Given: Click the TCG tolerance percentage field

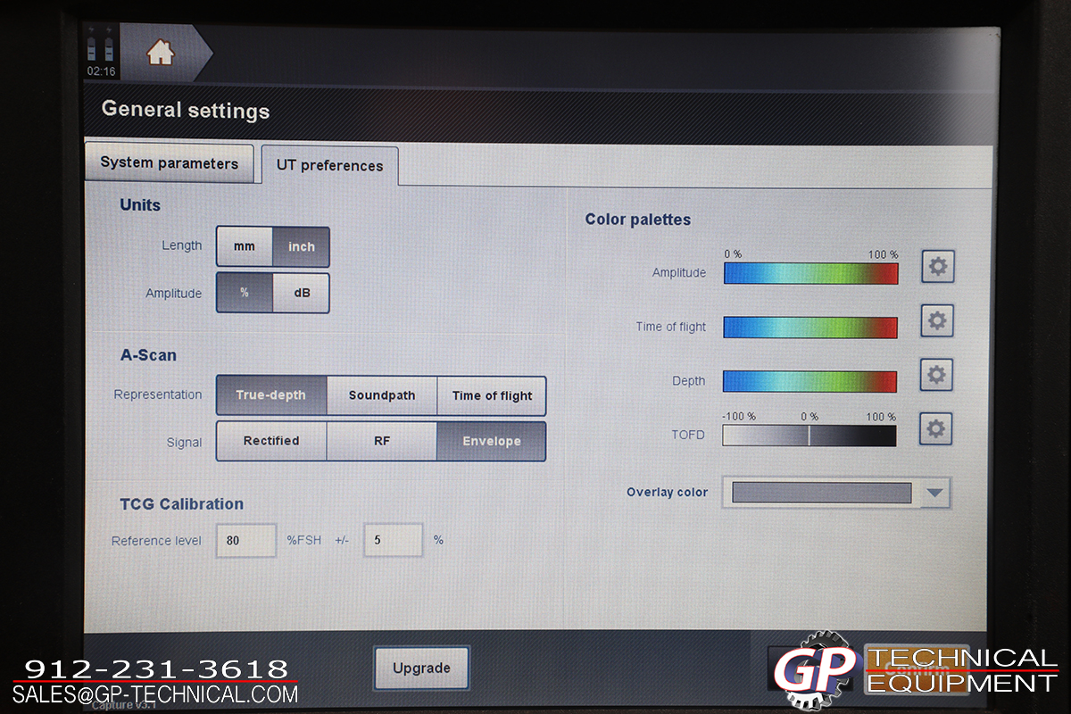Looking at the screenshot, I should [x=393, y=541].
